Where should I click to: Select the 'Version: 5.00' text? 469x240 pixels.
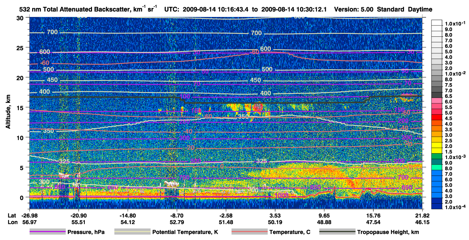tap(354, 9)
